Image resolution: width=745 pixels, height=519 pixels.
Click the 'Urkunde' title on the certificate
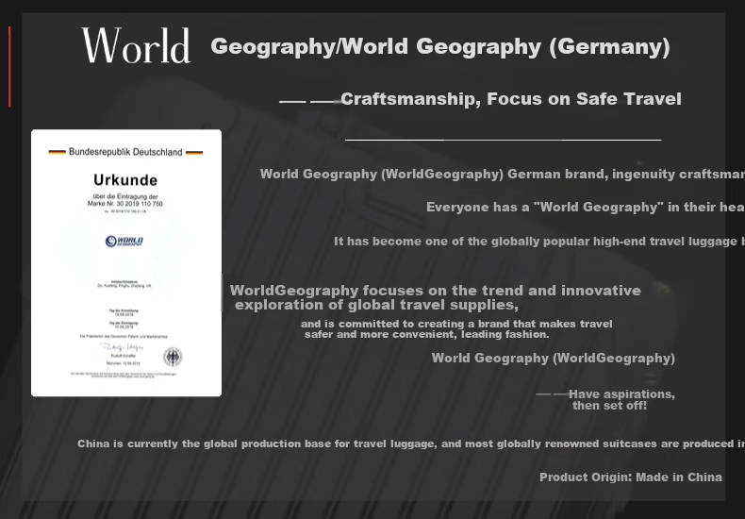tap(125, 180)
